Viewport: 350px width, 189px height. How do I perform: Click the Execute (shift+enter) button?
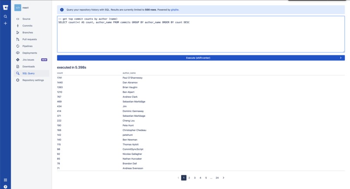point(201,58)
